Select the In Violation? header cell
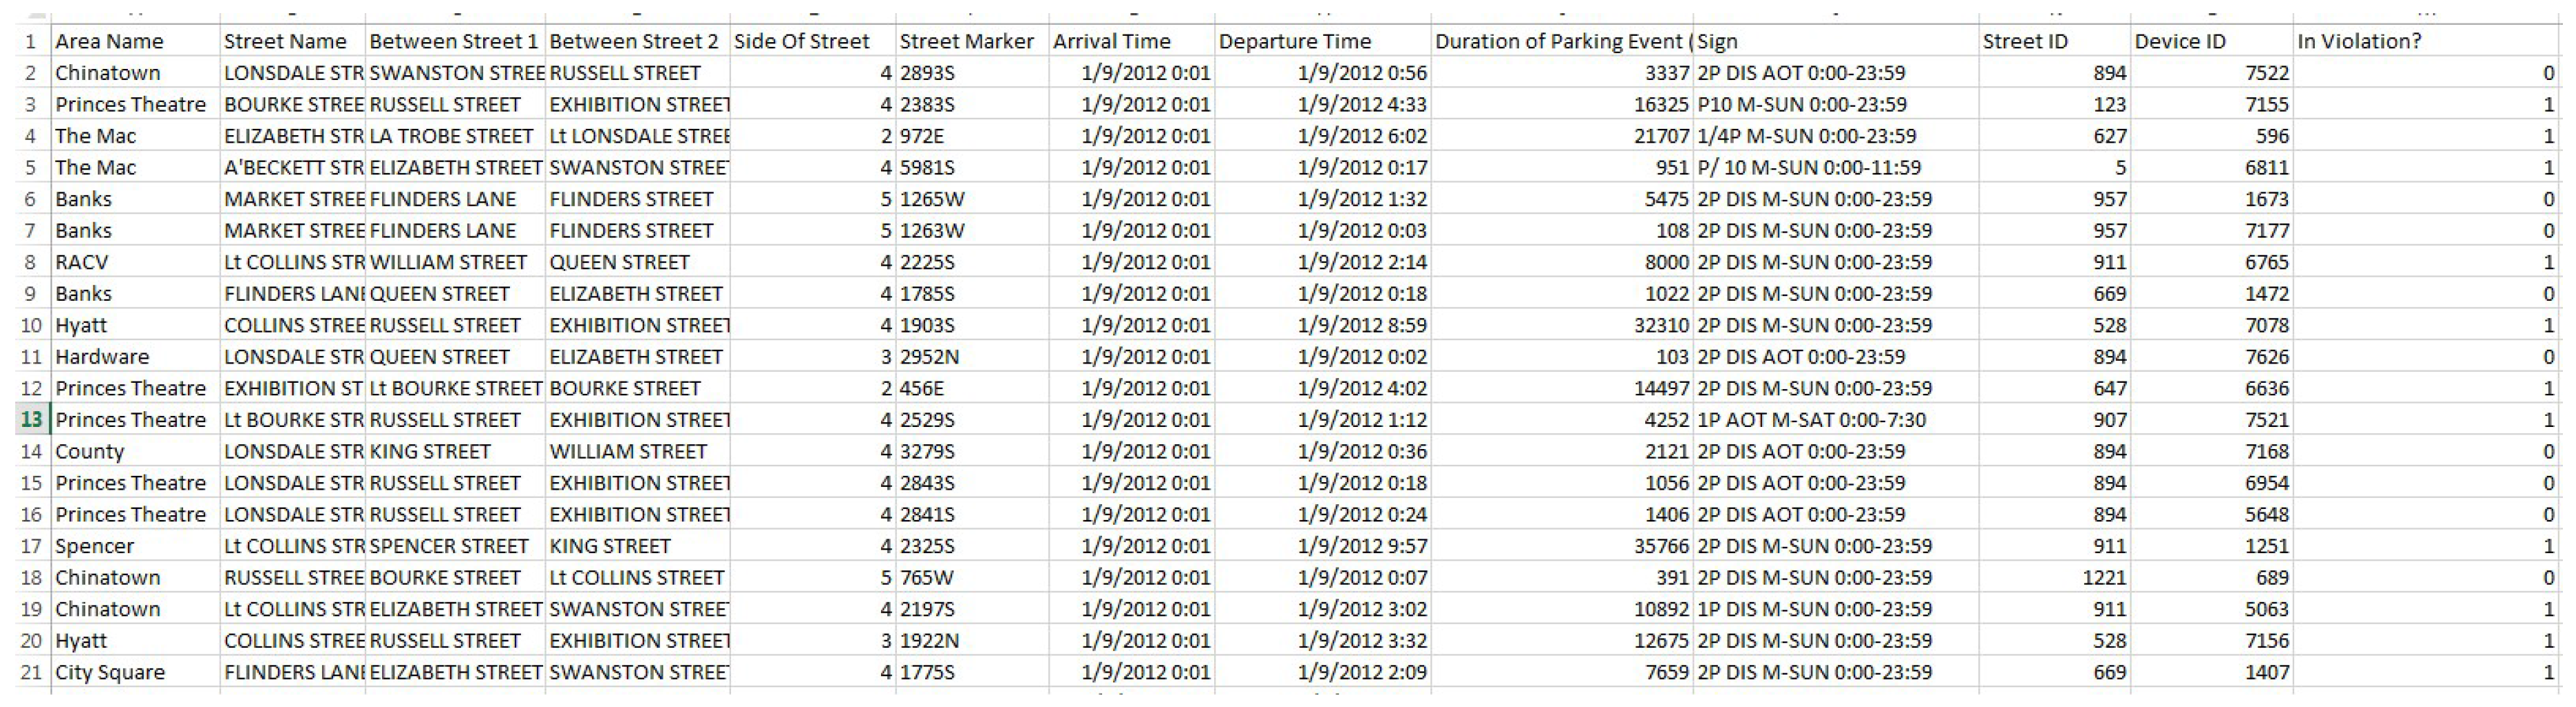Image resolution: width=2576 pixels, height=707 pixels. pyautogui.click(x=2426, y=42)
